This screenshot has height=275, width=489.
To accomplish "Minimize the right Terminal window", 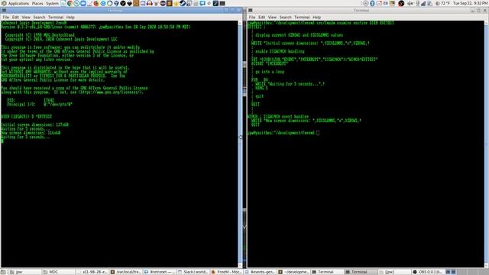I will point(472,10).
